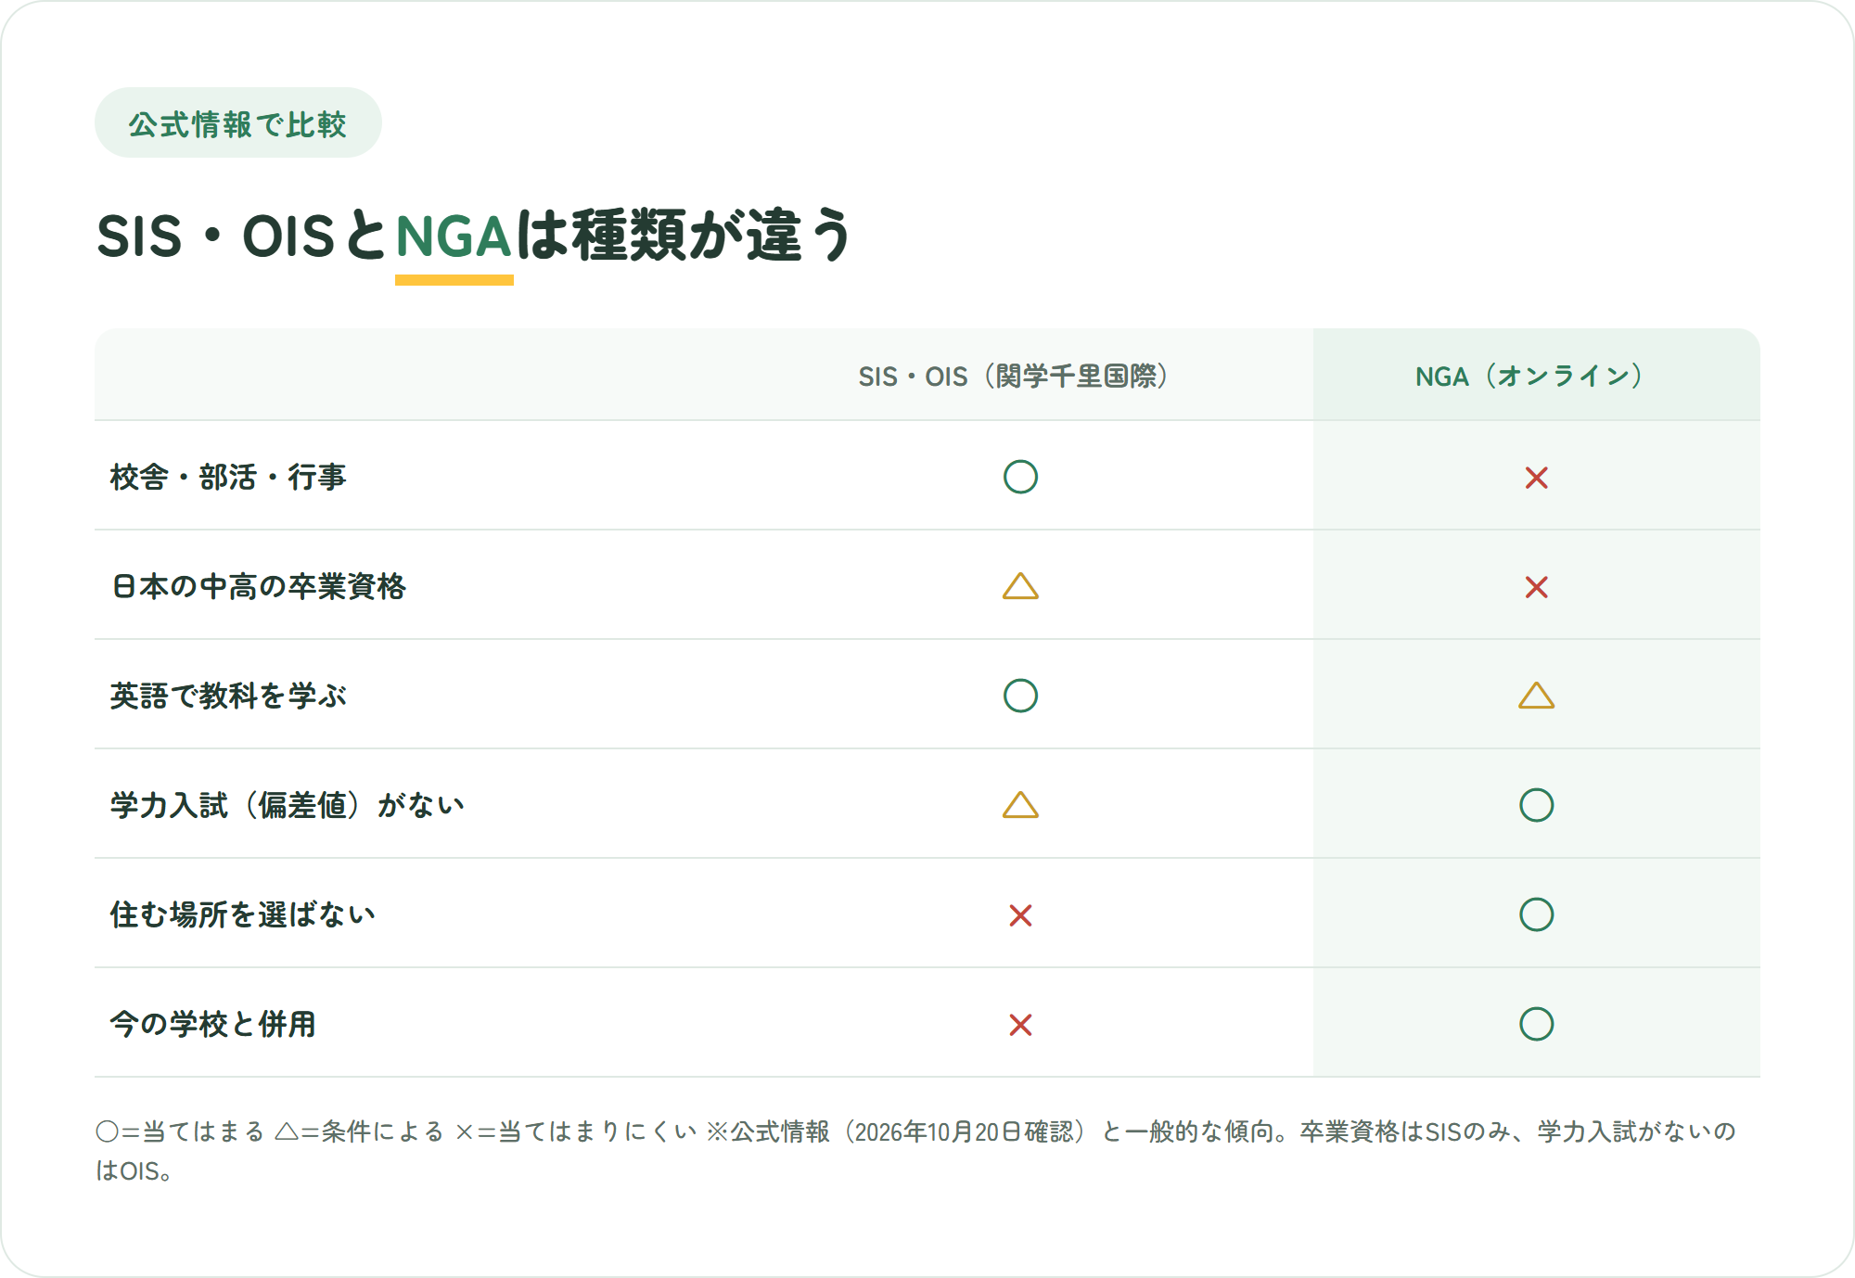Click the row label 校舎・部活・行事
1855x1278 pixels.
pyautogui.click(x=228, y=477)
